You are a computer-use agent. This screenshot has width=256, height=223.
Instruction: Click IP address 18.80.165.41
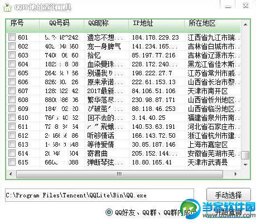click(152, 162)
